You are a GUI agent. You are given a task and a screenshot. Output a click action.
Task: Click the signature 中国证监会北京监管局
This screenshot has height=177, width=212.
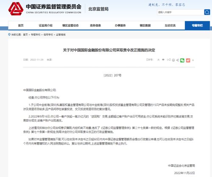point(181,166)
